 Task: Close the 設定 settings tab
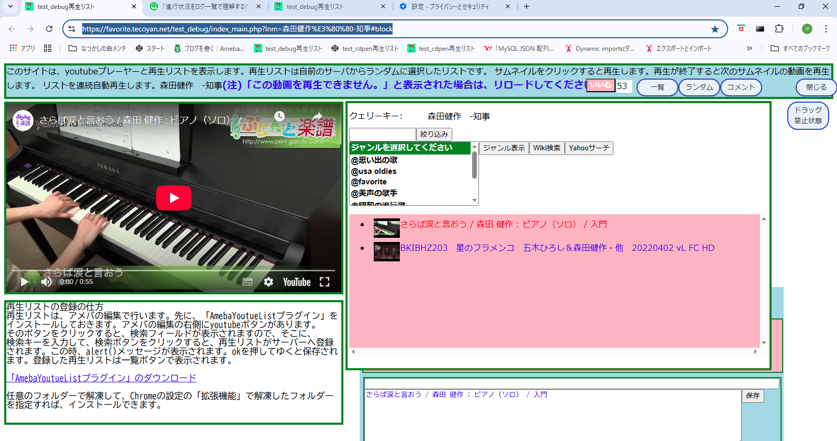[x=508, y=6]
